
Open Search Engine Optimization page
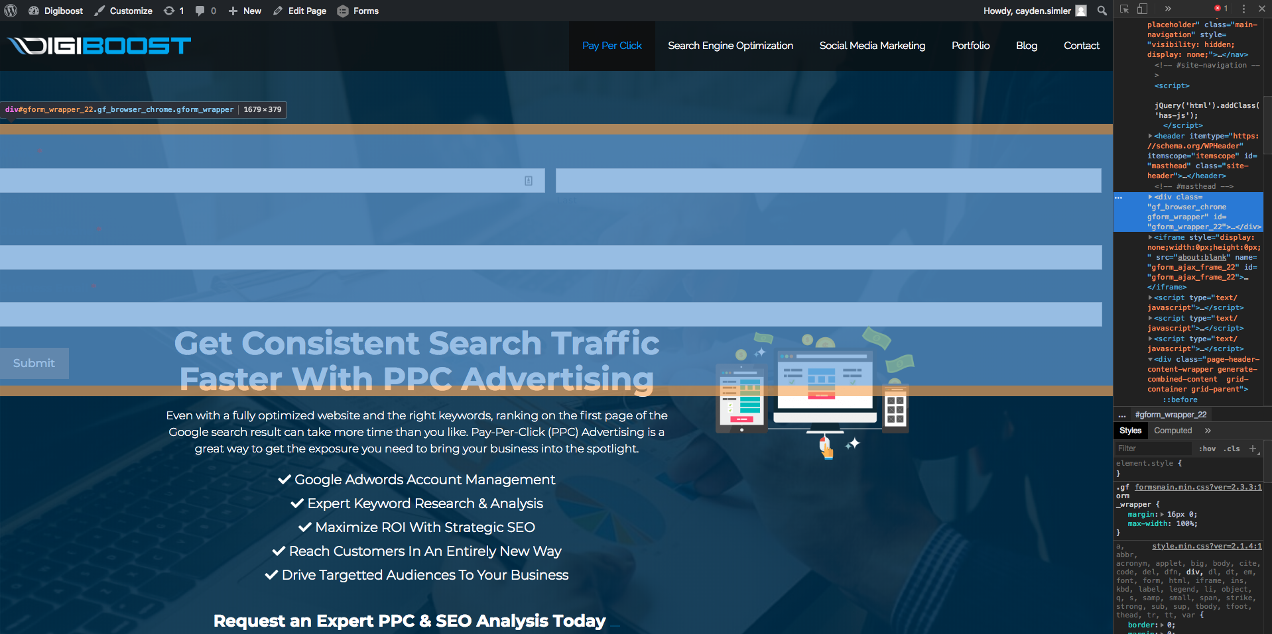(730, 46)
